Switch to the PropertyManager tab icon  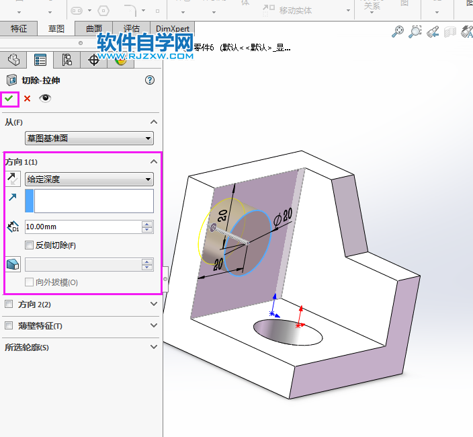tap(40, 60)
